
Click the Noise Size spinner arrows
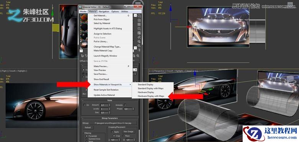pyautogui.click(x=110, y=112)
